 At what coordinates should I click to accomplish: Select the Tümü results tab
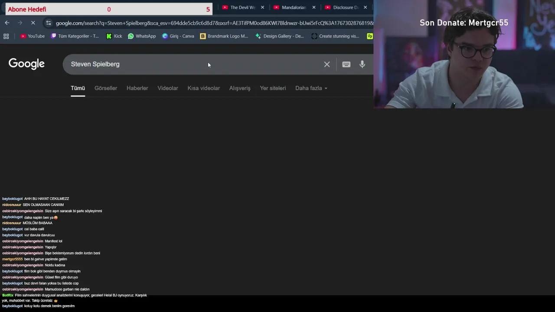(78, 88)
